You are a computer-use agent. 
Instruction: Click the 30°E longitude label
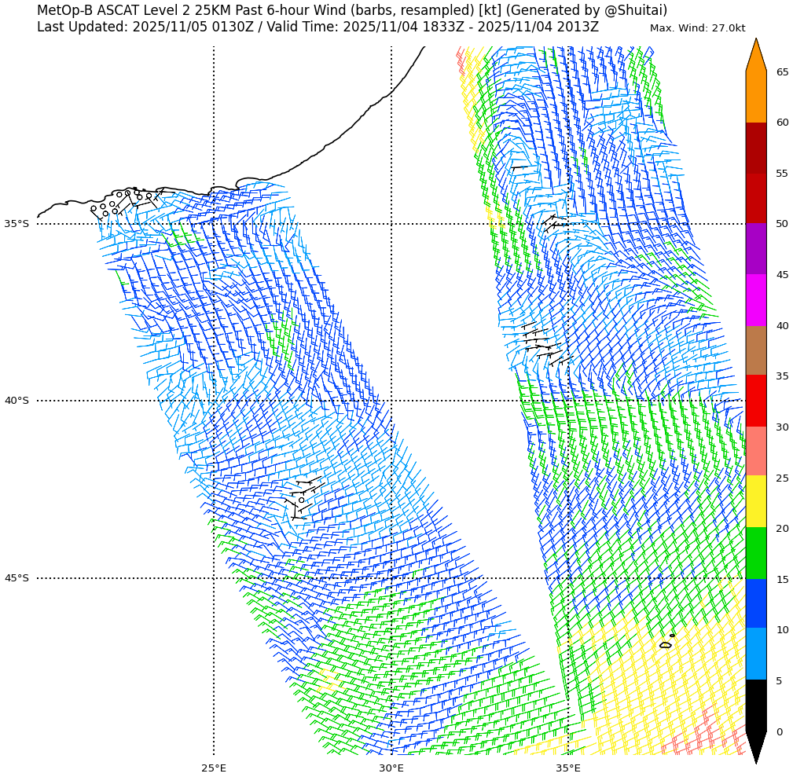391,768
